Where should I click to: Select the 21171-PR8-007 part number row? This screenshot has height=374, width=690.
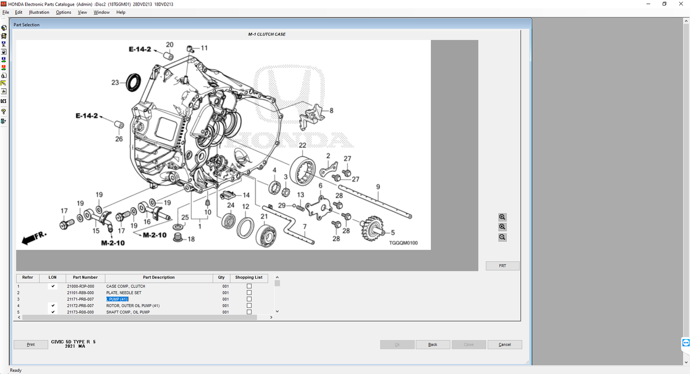pyautogui.click(x=142, y=299)
